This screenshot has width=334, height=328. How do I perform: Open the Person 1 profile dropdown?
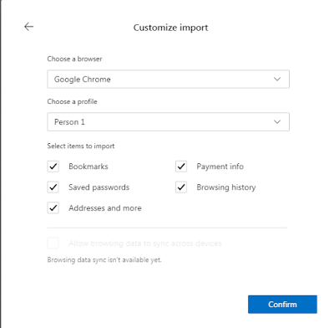(x=169, y=122)
